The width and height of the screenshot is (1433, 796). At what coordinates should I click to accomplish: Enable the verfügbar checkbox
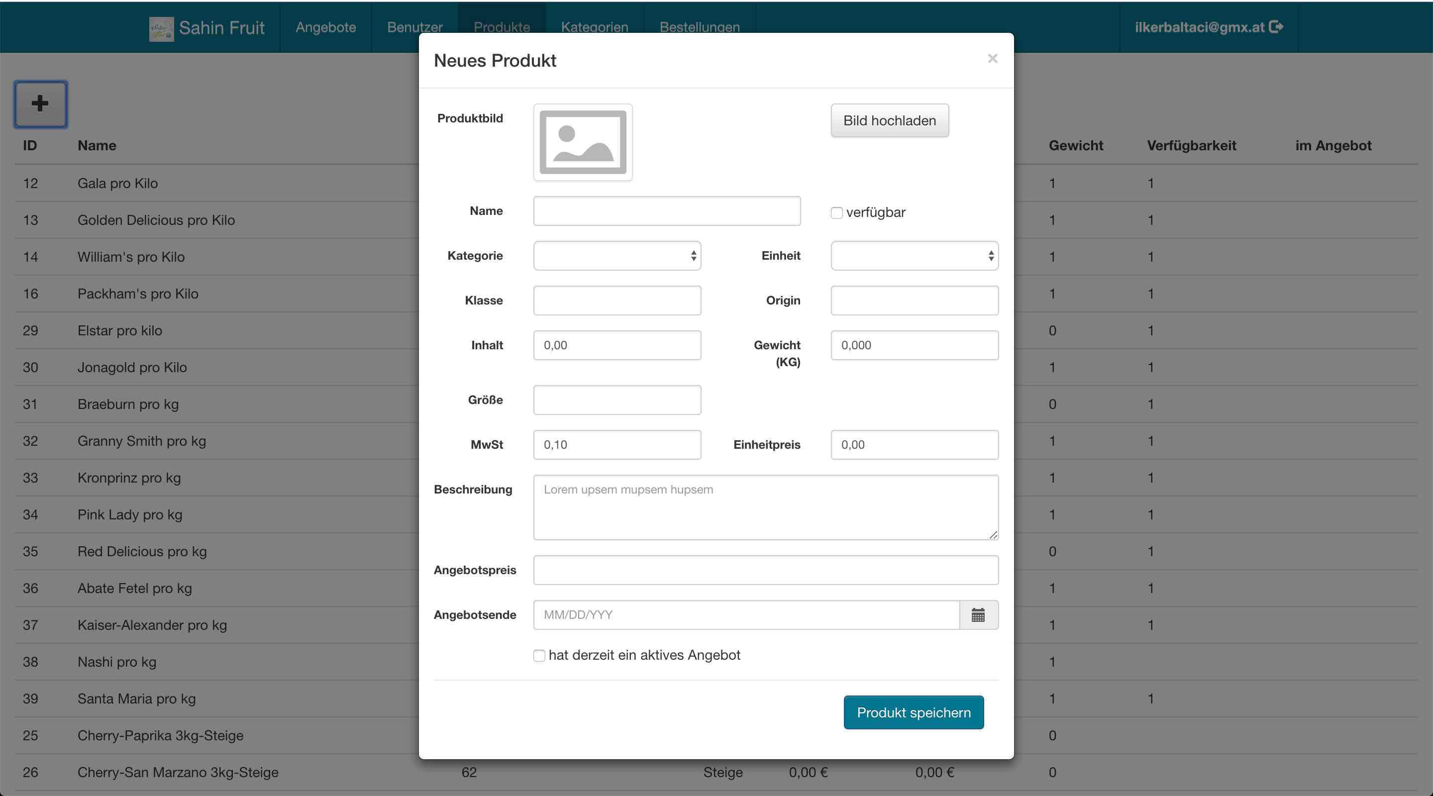[836, 213]
